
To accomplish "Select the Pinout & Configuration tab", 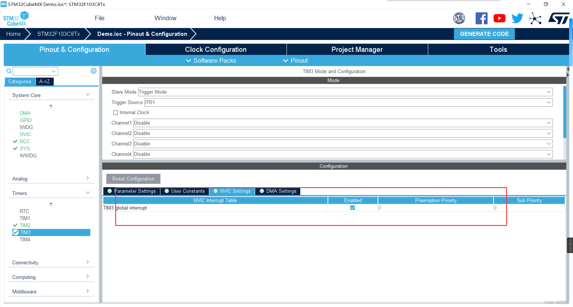I will pos(74,49).
